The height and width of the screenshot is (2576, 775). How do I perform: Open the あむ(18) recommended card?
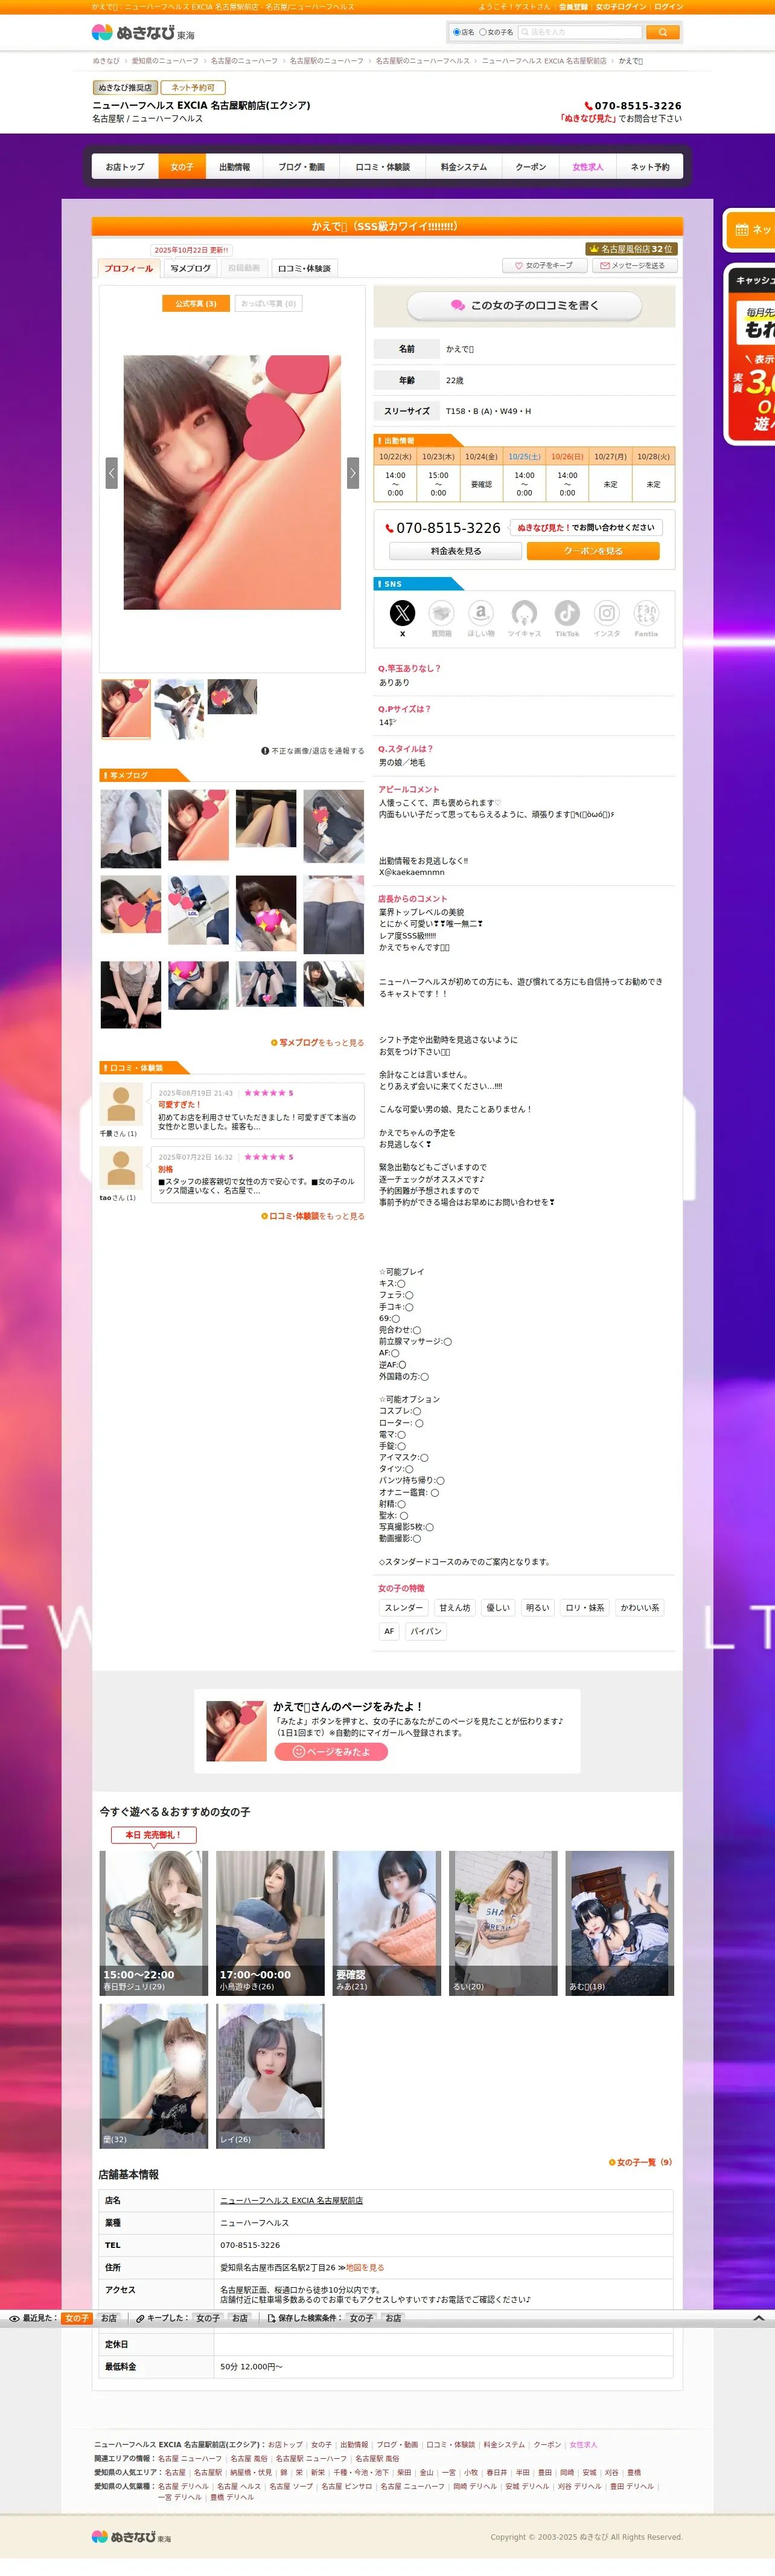(619, 1923)
